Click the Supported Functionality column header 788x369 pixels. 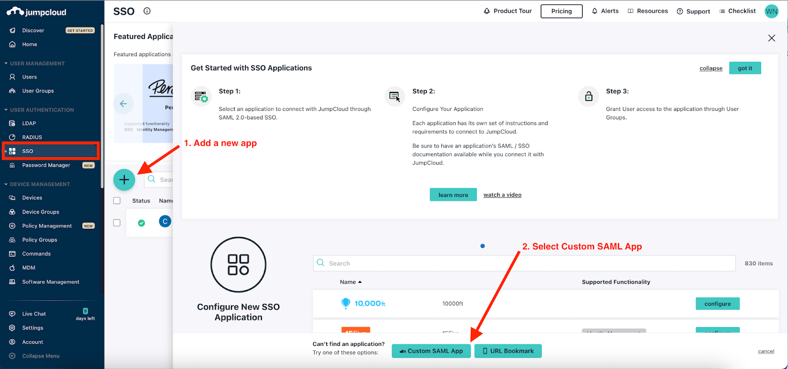coord(616,282)
